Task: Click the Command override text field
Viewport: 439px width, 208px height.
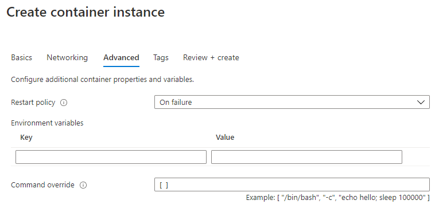Action: point(292,185)
